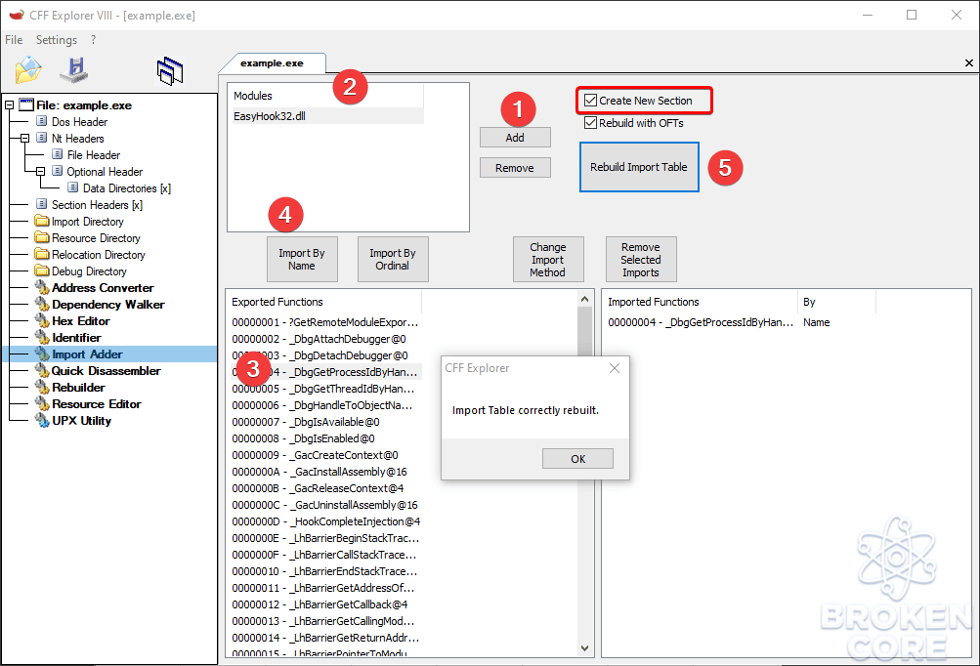Click the Remove module button

point(515,167)
